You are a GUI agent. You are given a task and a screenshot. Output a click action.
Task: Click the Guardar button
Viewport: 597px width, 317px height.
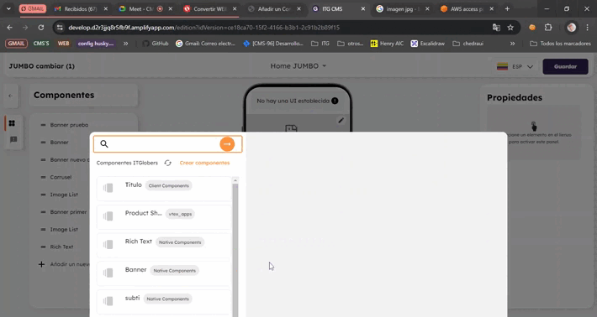[565, 66]
